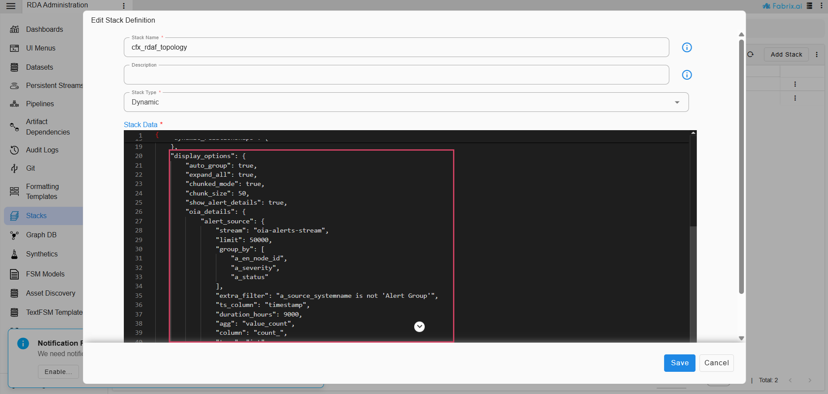This screenshot has width=828, height=394.
Task: Click the scroll-down chevron in code editor
Action: [419, 327]
